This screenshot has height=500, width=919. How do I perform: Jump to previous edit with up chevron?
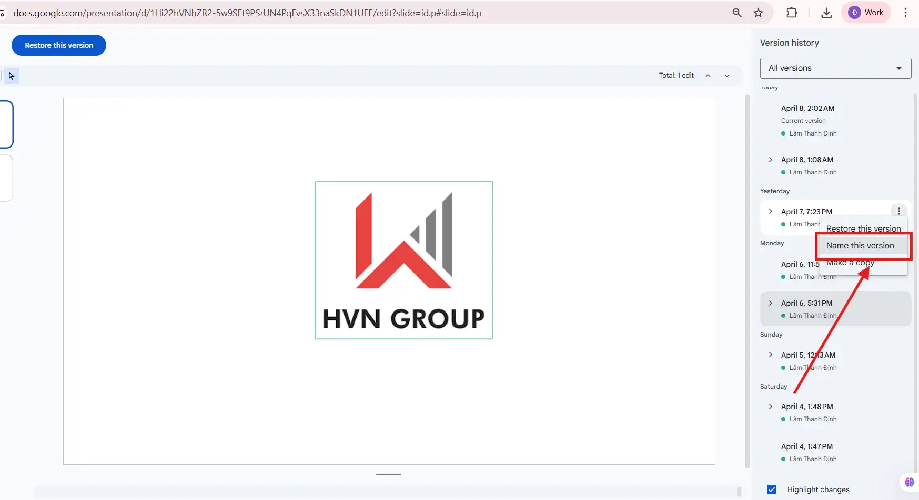coord(708,75)
